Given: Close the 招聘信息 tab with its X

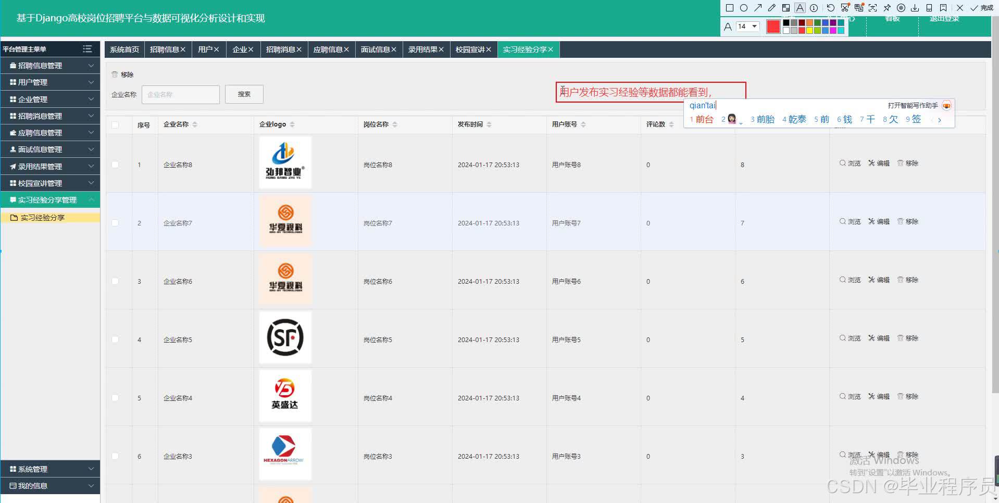Looking at the screenshot, I should 183,49.
